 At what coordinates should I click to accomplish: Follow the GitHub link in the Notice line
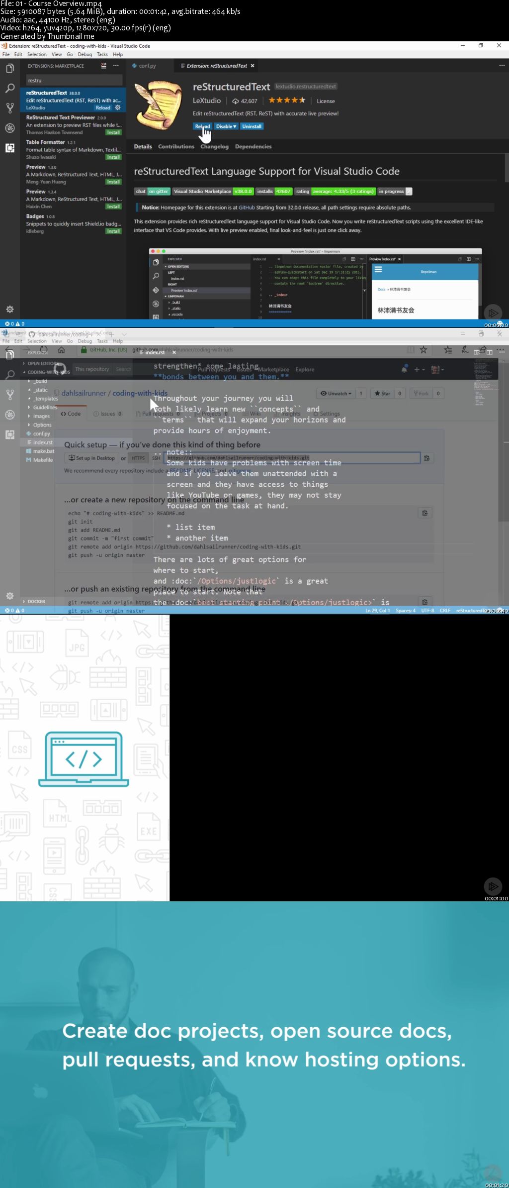coord(246,208)
